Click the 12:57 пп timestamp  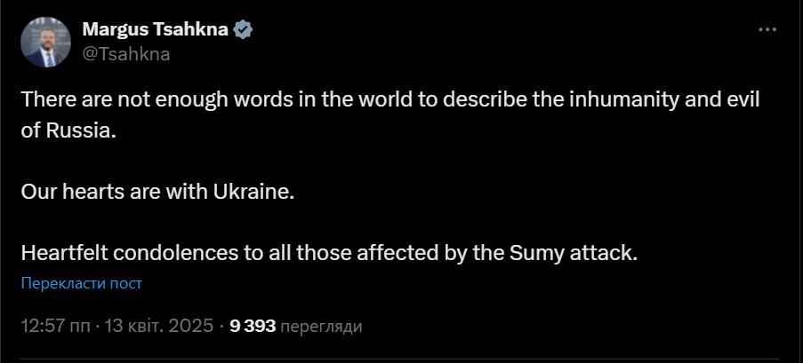(x=52, y=326)
